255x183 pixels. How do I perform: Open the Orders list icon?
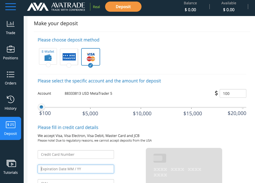[x=11, y=74]
